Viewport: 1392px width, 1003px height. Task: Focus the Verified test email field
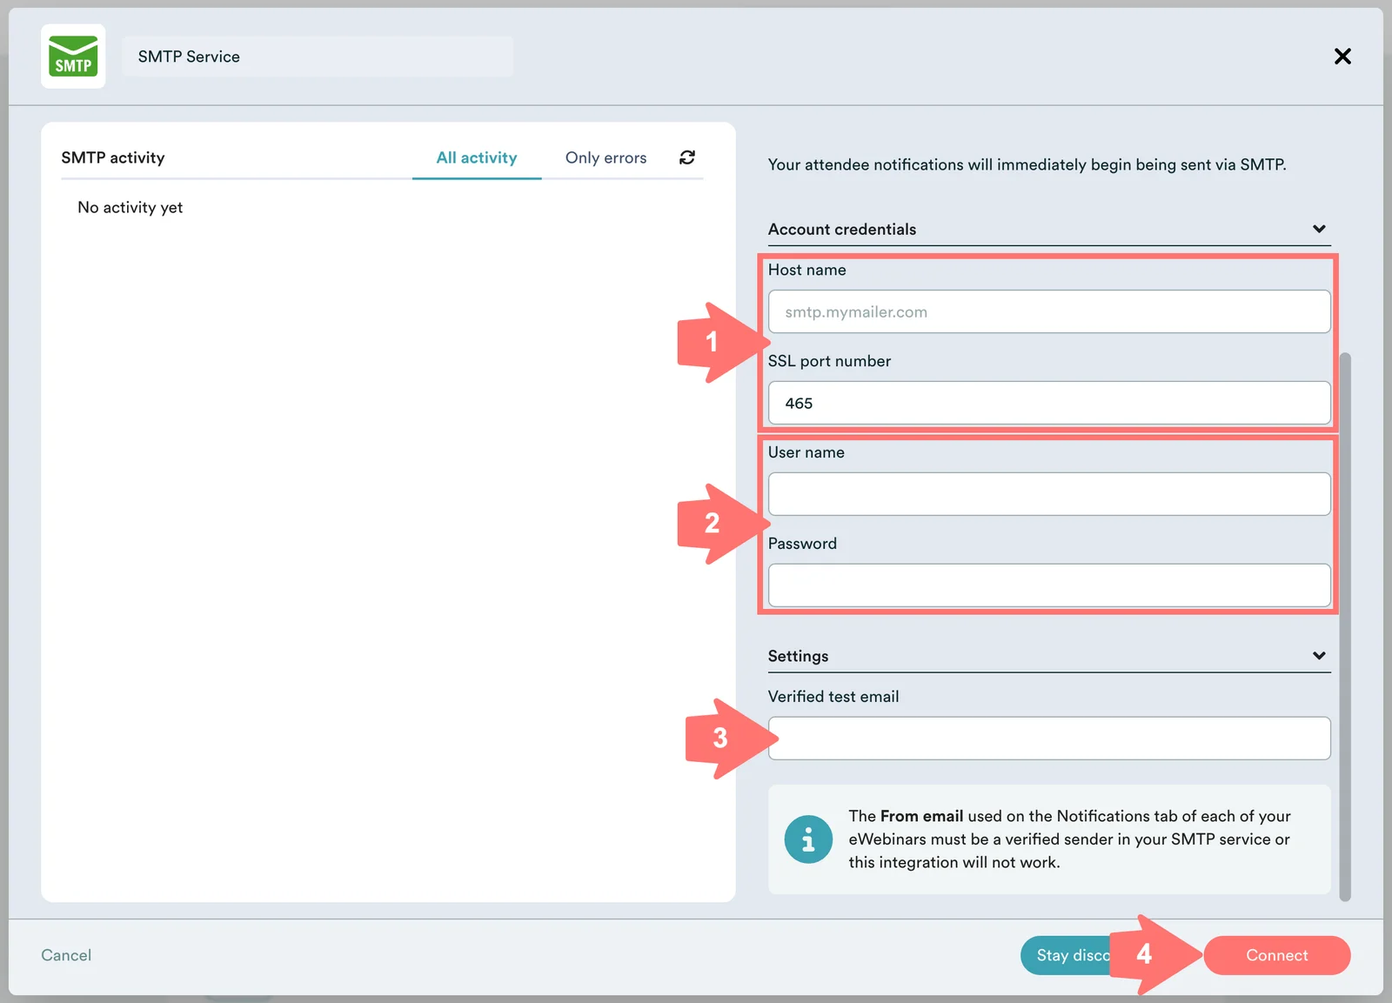point(1048,739)
